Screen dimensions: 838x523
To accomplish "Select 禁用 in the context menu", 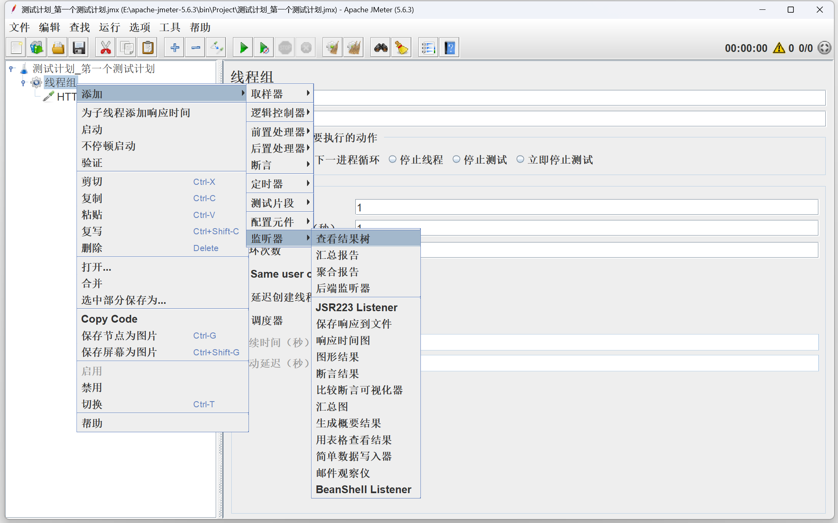I will [162, 387].
